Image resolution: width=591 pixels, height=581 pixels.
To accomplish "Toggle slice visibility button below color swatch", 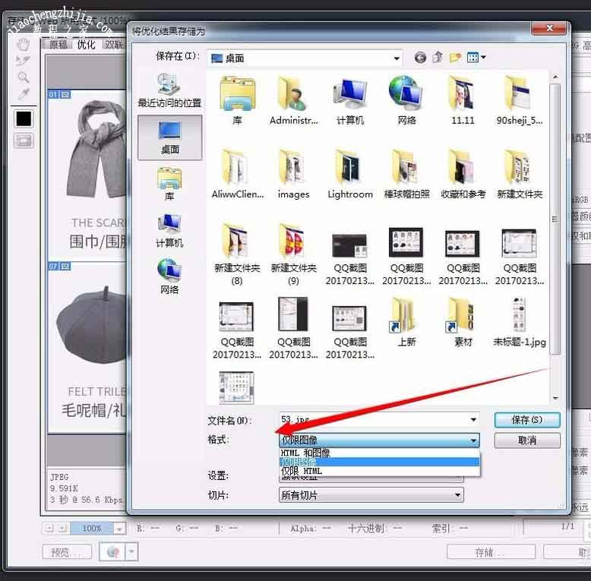I will click(24, 141).
